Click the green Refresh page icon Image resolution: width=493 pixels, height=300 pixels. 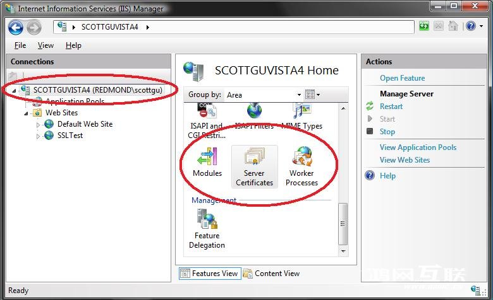424,26
